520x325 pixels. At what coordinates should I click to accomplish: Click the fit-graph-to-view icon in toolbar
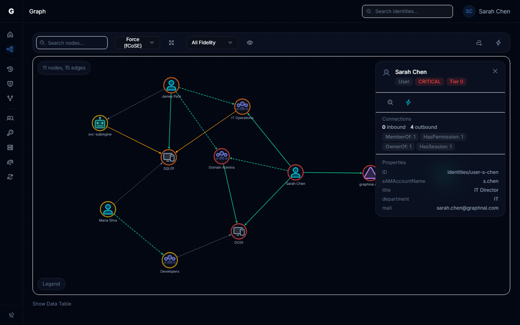171,42
